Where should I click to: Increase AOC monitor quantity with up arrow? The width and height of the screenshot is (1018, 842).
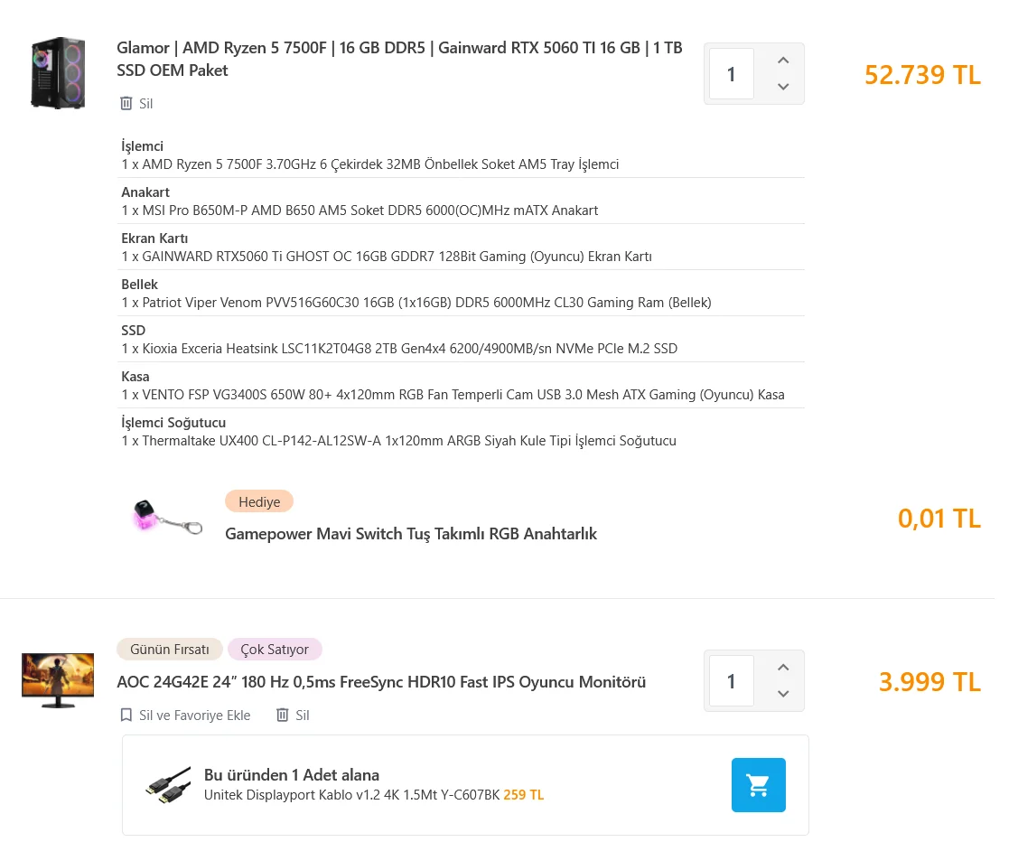[x=783, y=668]
